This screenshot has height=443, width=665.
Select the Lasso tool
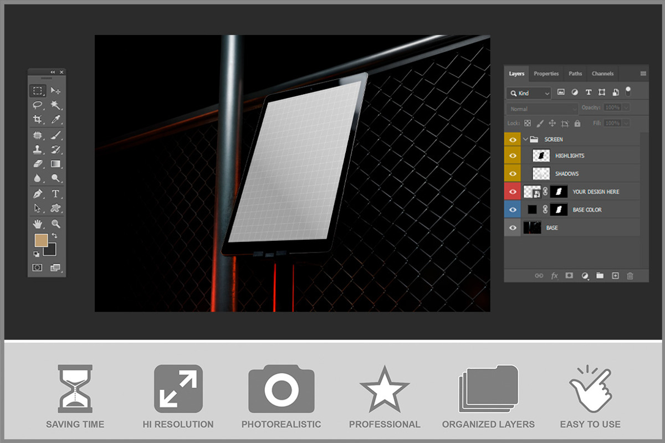[x=38, y=105]
